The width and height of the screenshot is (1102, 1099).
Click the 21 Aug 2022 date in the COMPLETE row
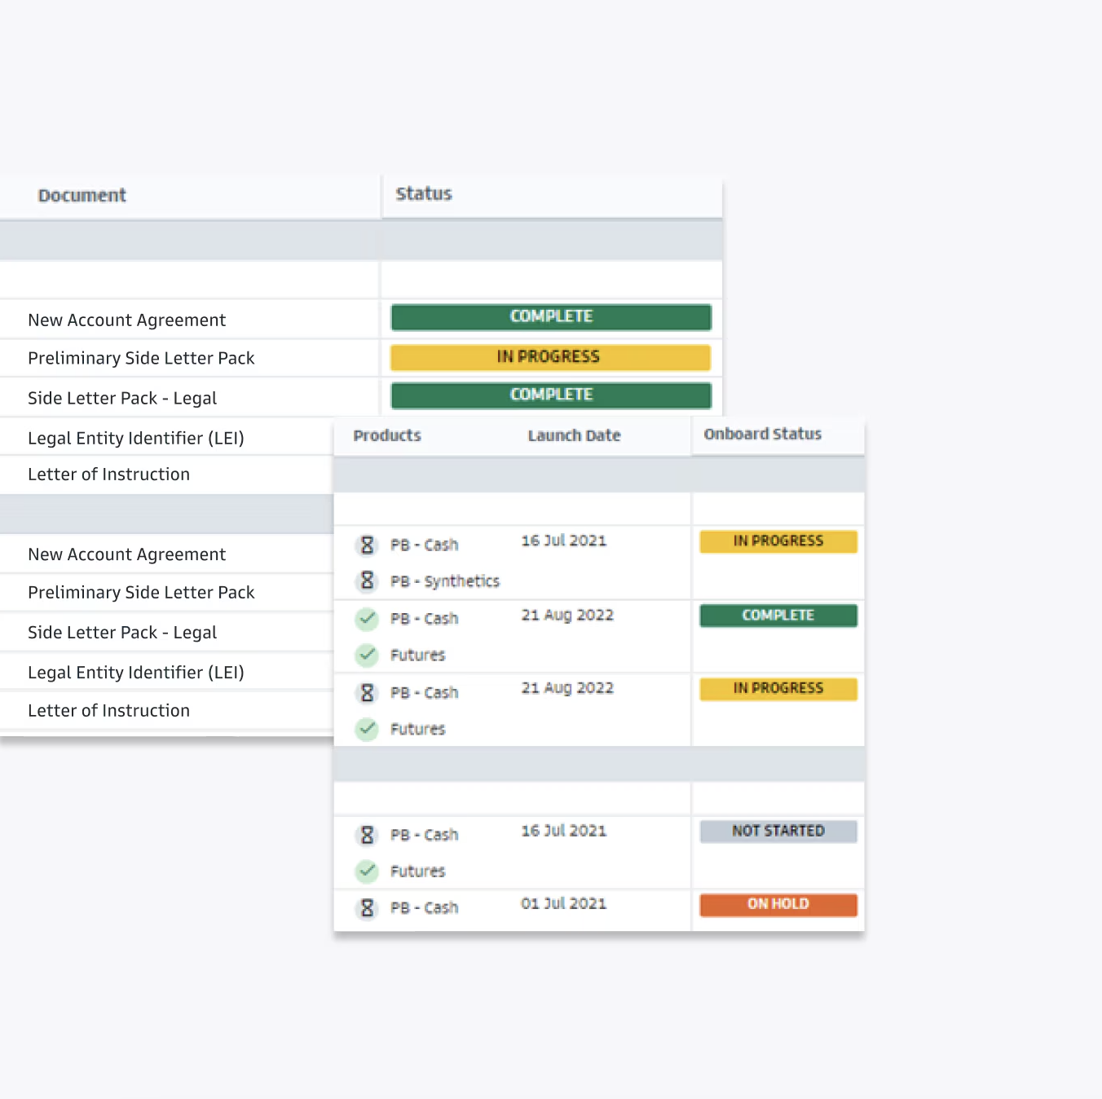point(567,615)
